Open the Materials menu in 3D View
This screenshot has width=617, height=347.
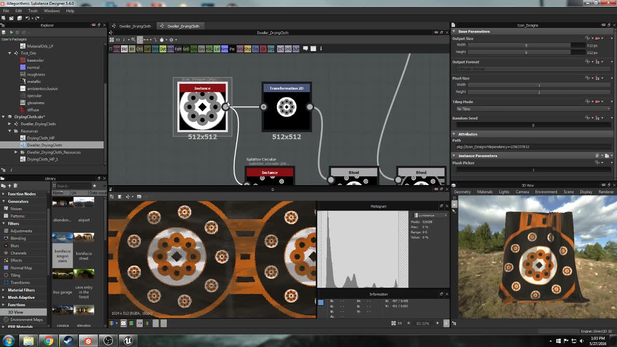[x=484, y=191]
